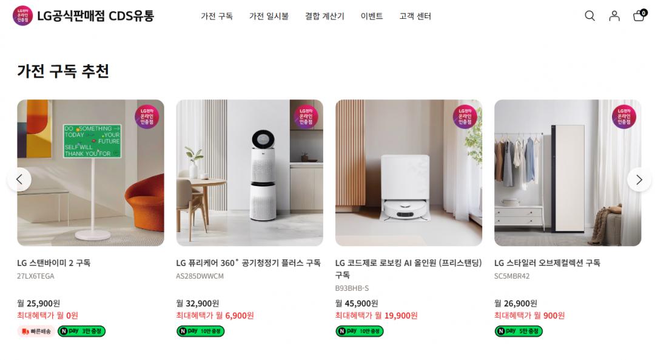Click the air purifier product image

tap(249, 173)
